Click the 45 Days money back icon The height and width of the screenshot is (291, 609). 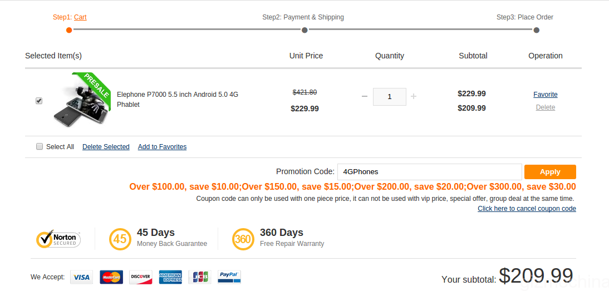point(120,239)
